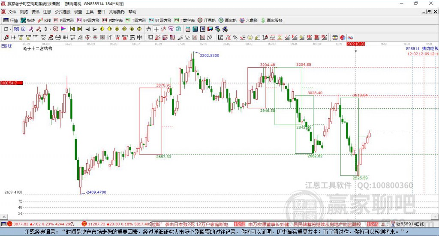Switch to K线 chart view
The width and height of the screenshot is (439, 236).
[44, 21]
